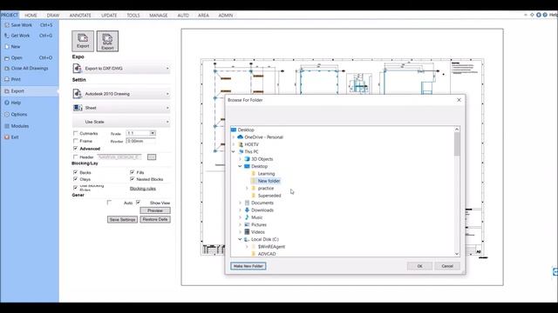Open the HOME ribbon tab

(31, 16)
